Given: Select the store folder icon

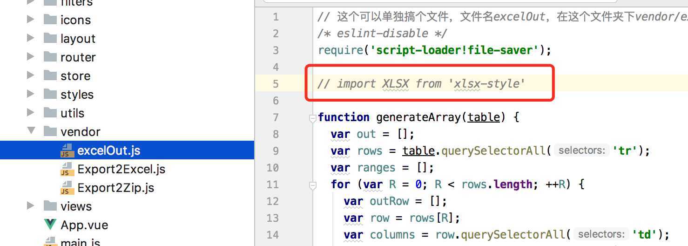Looking at the screenshot, I should click(50, 75).
